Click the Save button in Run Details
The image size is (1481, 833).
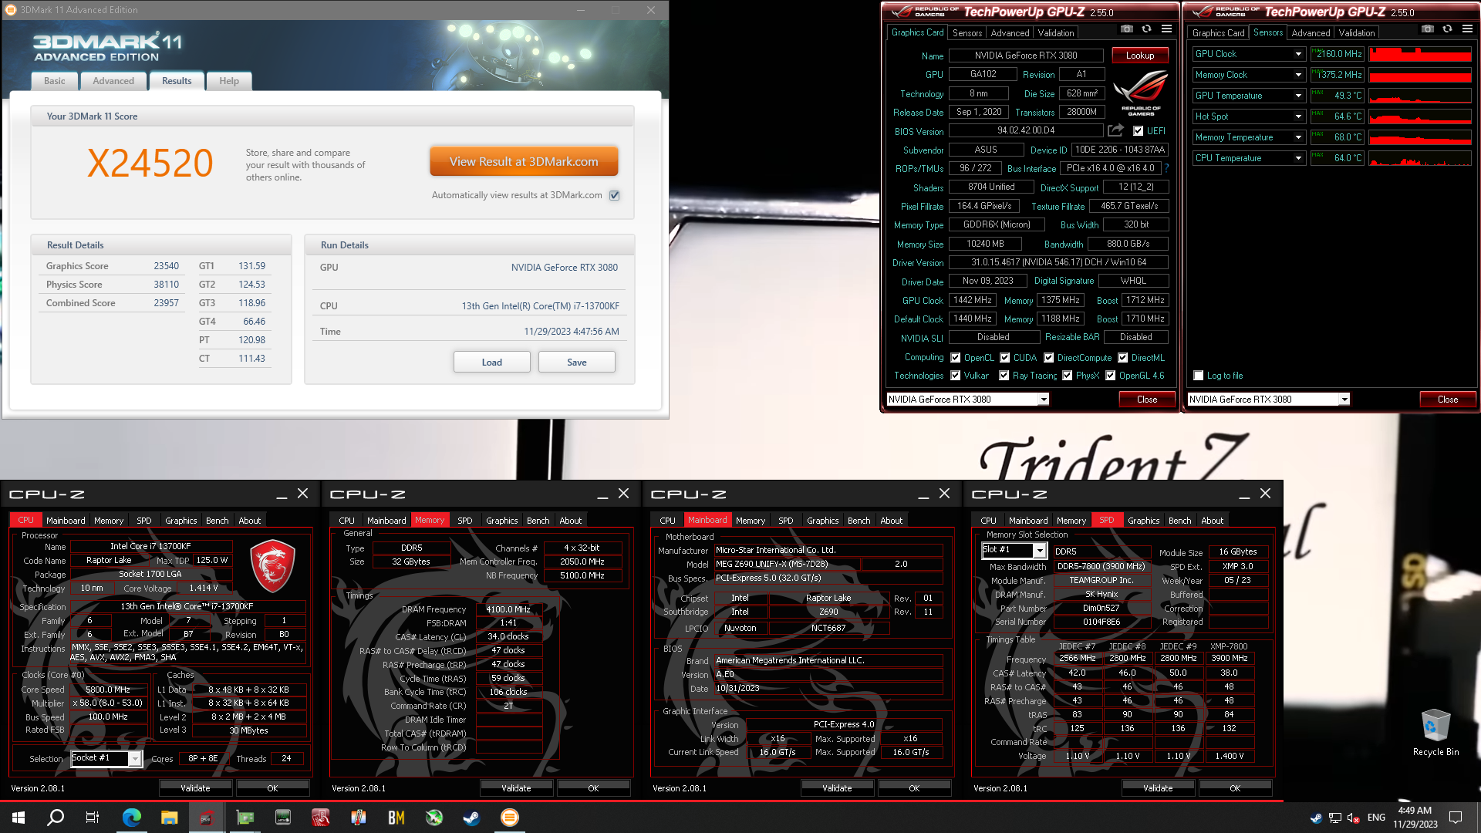click(576, 363)
